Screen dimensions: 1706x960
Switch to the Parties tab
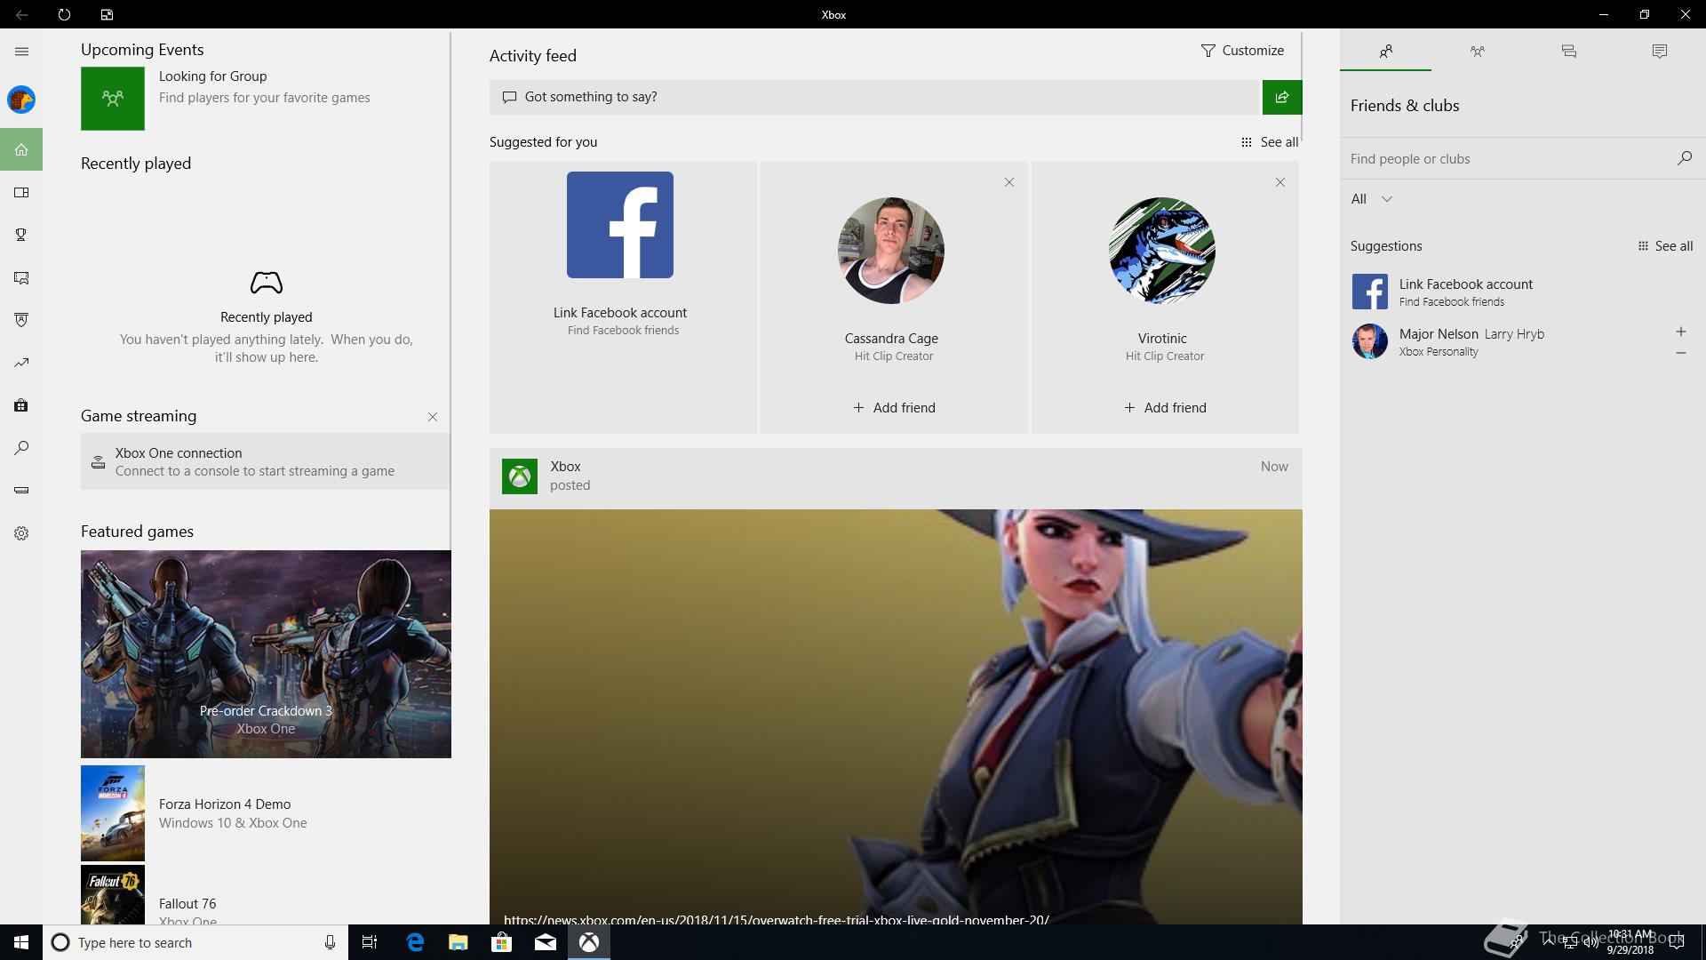point(1477,51)
